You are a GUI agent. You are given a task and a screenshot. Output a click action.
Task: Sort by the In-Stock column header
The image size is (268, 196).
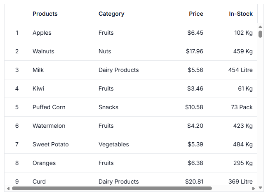pos(241,14)
